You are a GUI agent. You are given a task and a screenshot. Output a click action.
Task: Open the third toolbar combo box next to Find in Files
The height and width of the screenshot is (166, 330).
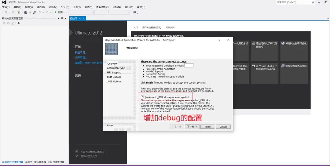[119, 13]
